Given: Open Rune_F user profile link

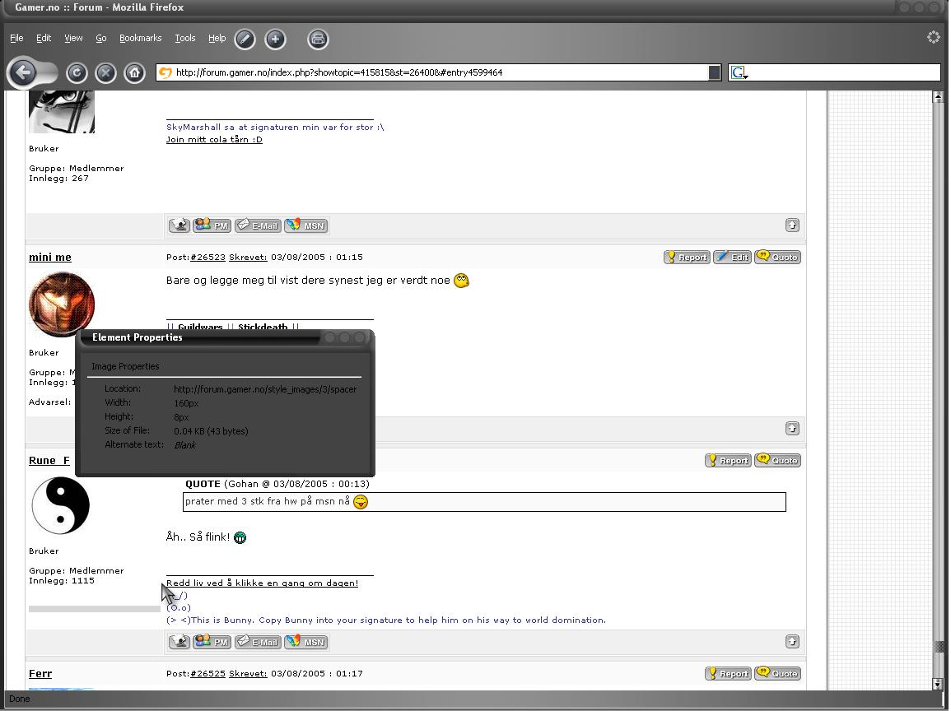Looking at the screenshot, I should click(x=49, y=461).
